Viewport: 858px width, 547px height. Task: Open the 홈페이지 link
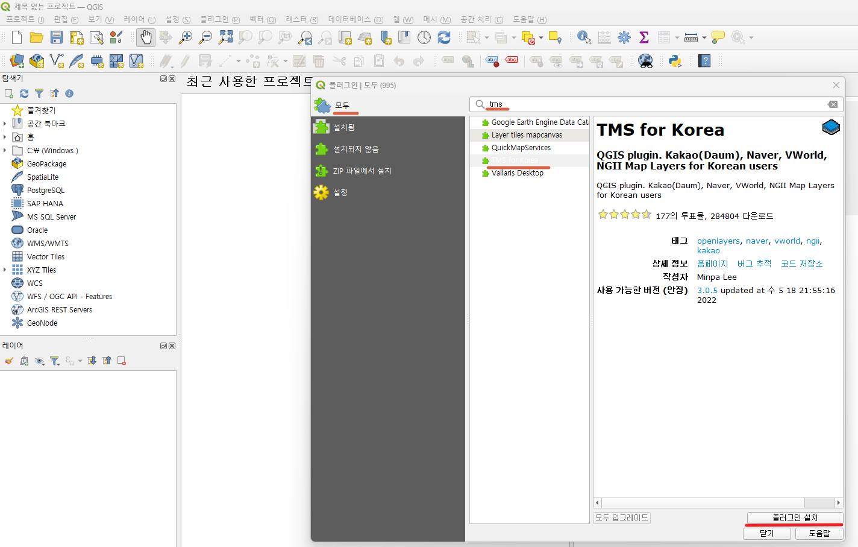[x=713, y=264]
